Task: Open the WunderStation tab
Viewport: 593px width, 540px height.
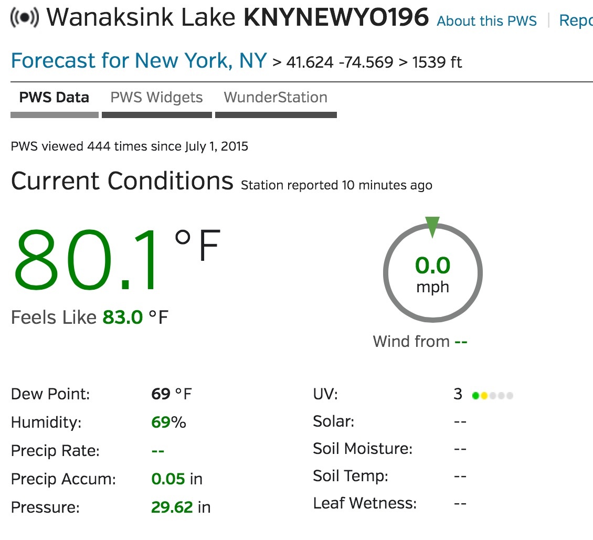Action: [x=276, y=98]
